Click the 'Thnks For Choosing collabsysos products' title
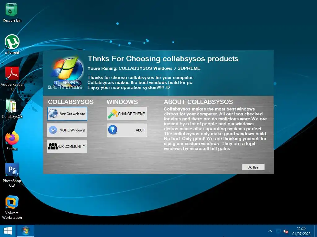Screen dimensions: 317x237 [163, 59]
